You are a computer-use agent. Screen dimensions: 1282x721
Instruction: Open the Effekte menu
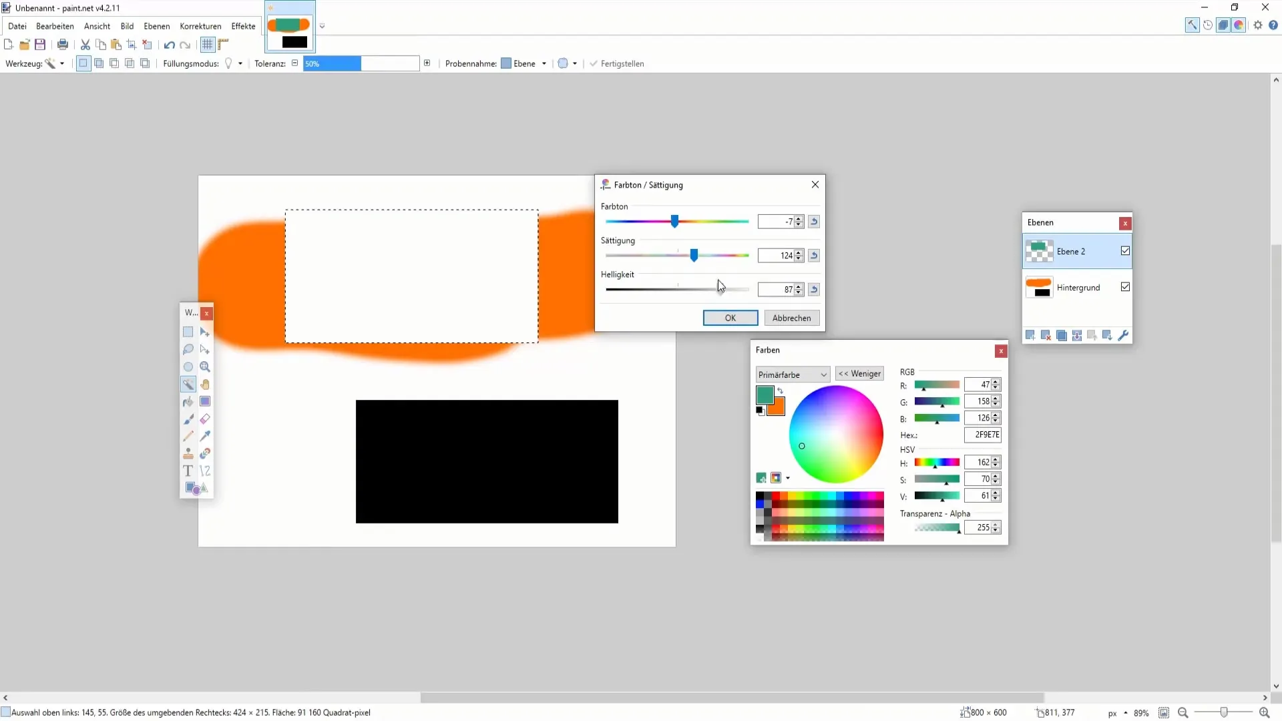pos(243,26)
